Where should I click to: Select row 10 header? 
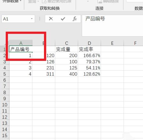5,105
